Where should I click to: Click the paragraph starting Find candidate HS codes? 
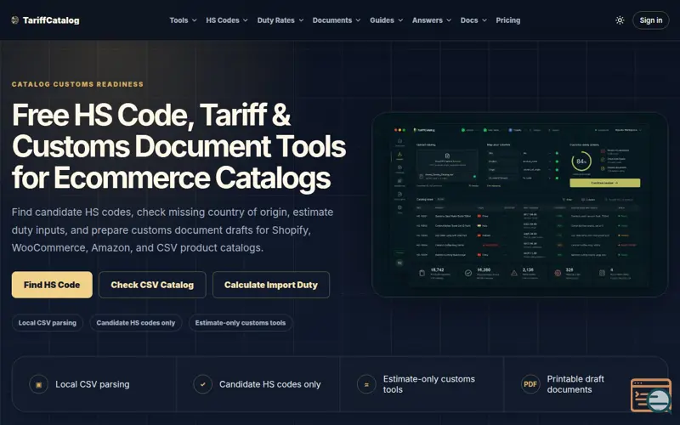pyautogui.click(x=173, y=229)
